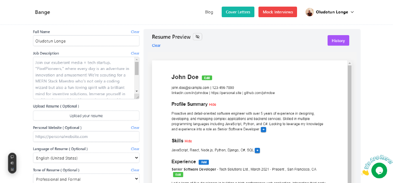Click the linkedin.com/in/johndoe links line
Viewport: 393px width, 183px height.
click(x=223, y=93)
